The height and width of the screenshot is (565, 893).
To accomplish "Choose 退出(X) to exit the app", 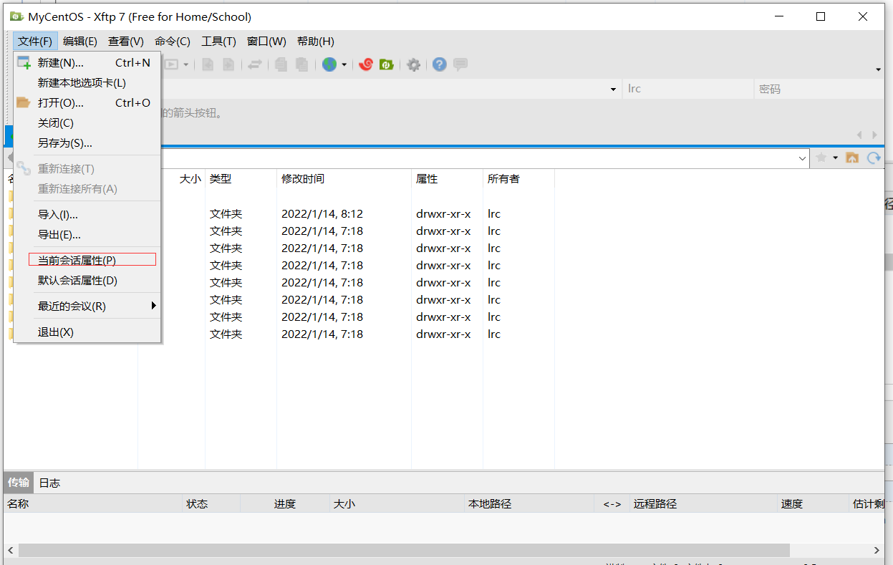I will tap(87, 332).
